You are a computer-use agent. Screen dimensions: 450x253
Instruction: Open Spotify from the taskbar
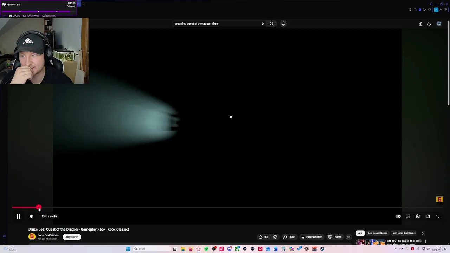pyautogui.click(x=206, y=249)
